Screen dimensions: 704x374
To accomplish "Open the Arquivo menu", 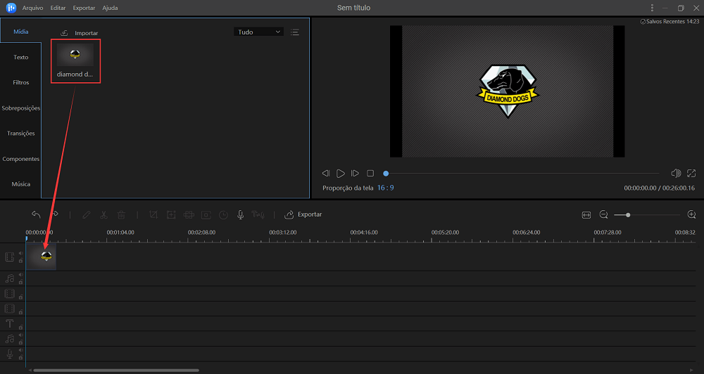I will 32,8.
